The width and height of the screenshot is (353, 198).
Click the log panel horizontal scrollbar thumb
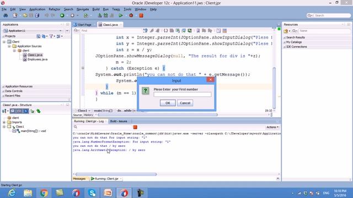click(116, 174)
